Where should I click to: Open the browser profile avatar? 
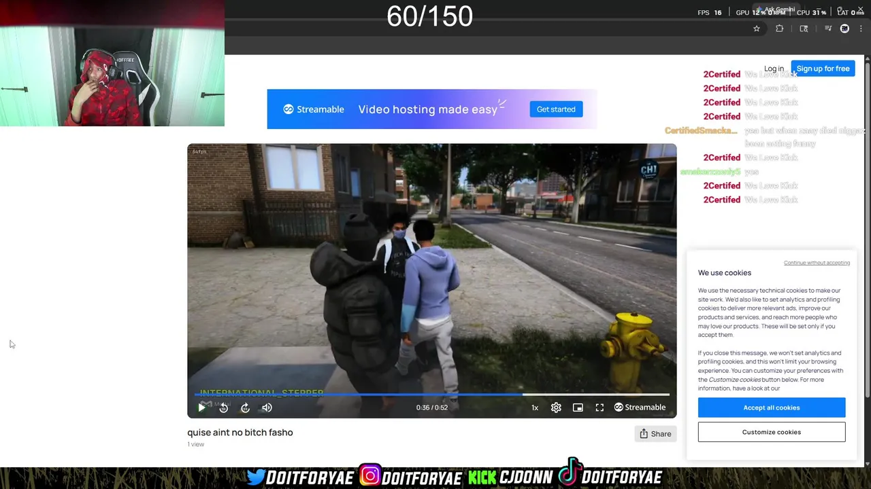(844, 29)
